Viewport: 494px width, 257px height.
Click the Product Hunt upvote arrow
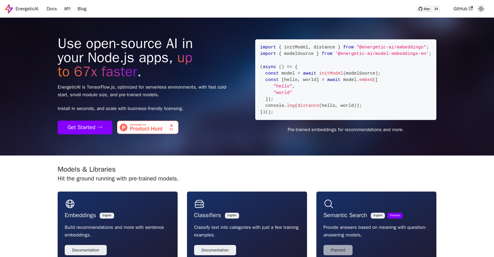pos(171,125)
